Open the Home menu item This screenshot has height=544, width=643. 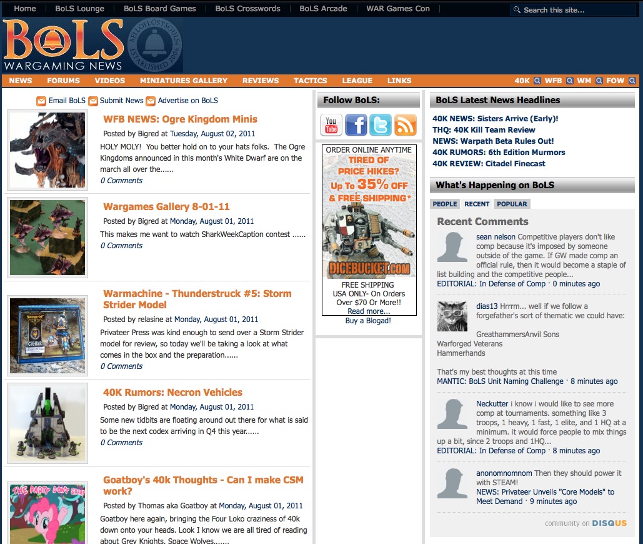[24, 9]
